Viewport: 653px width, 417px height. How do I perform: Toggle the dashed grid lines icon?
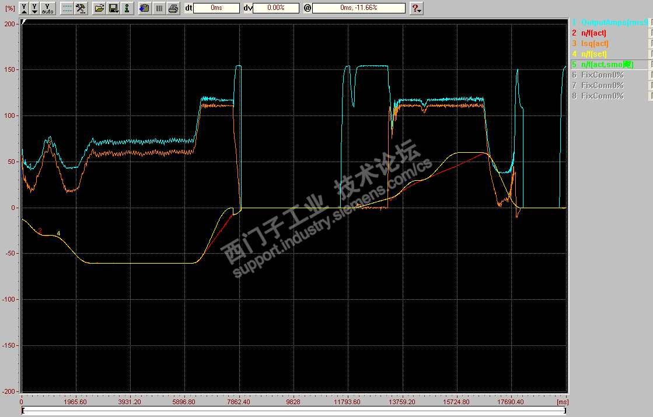[67, 8]
